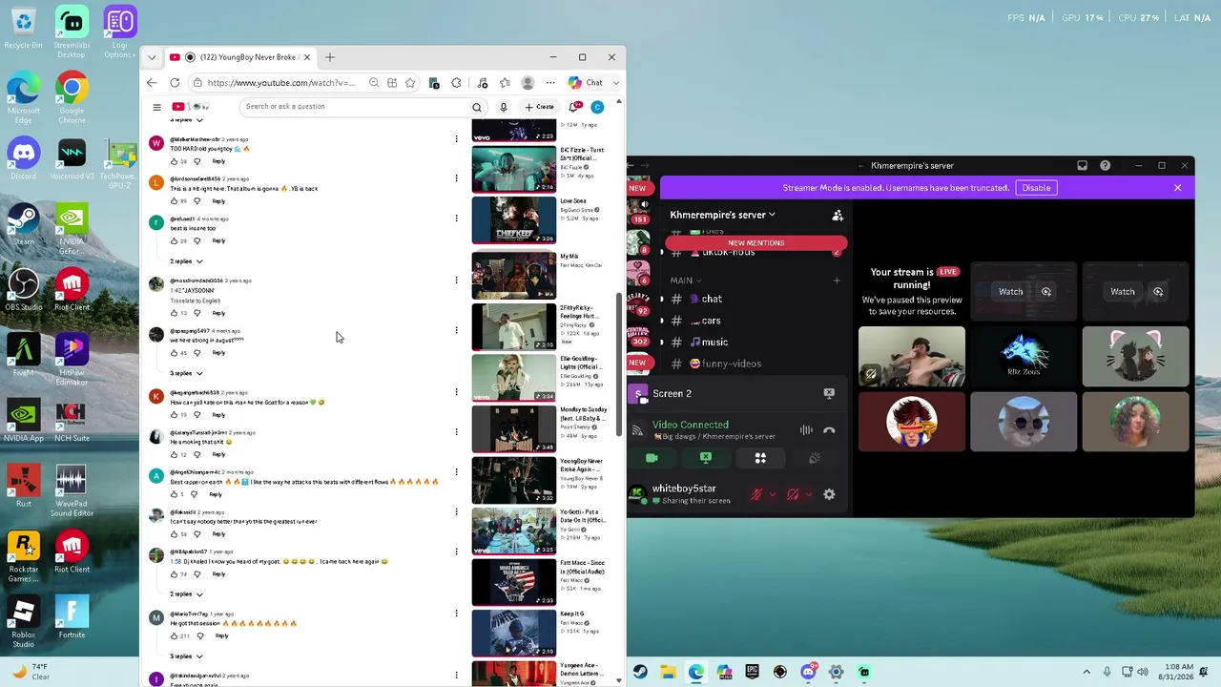This screenshot has width=1221, height=687.
Task: Disable Streamer Mode in Discord banner
Action: click(x=1036, y=188)
